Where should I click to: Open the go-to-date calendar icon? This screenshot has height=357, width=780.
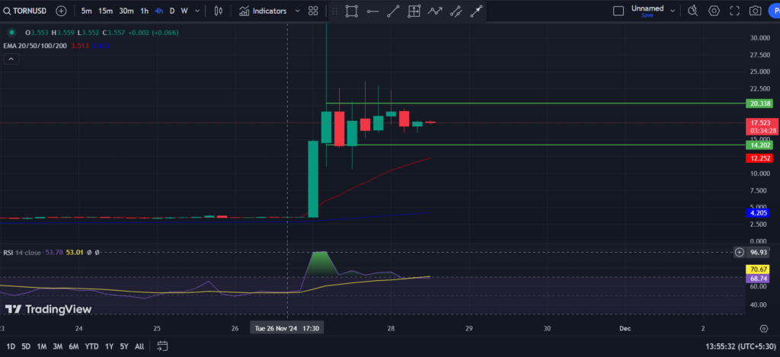[162, 346]
